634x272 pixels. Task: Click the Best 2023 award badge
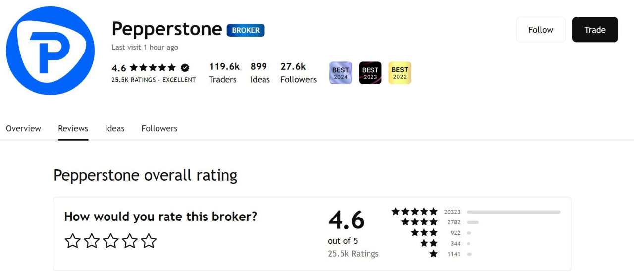click(x=370, y=73)
